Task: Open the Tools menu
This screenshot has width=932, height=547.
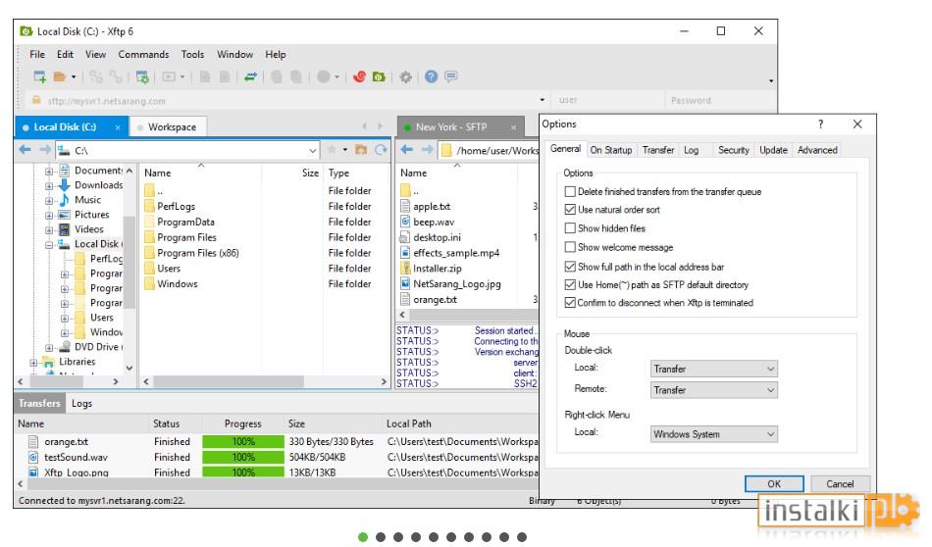Action: (x=192, y=54)
